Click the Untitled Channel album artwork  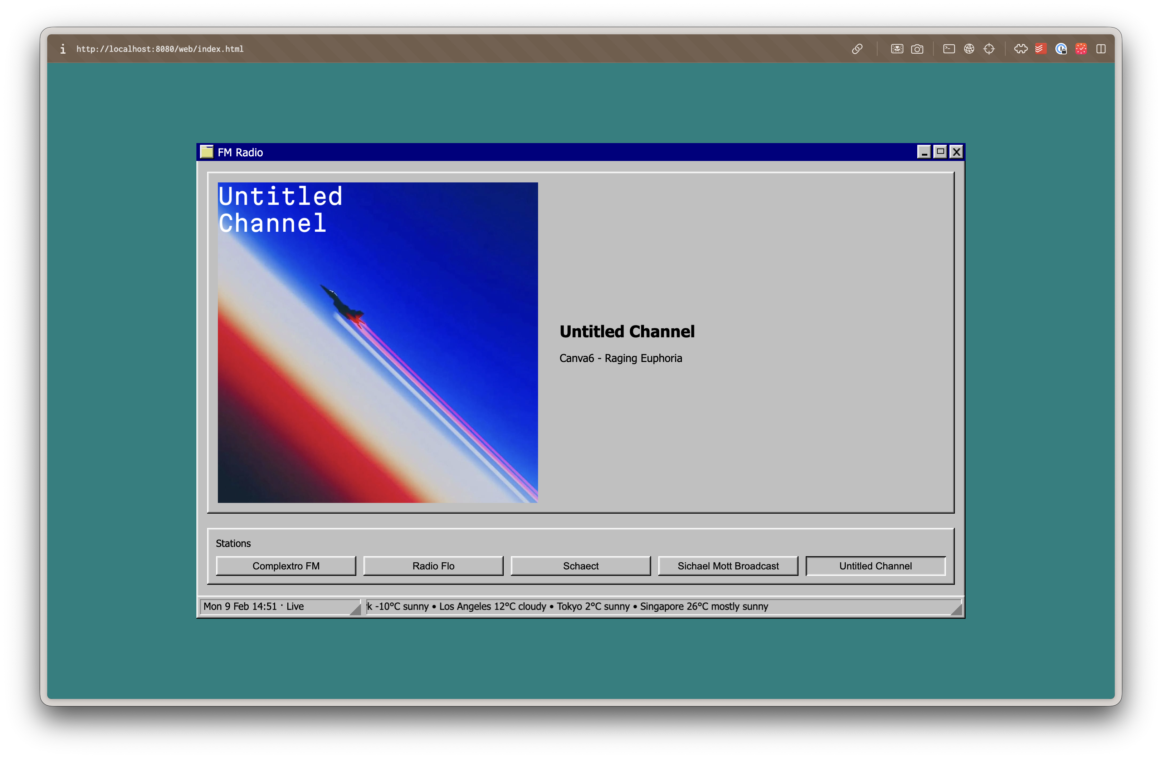tap(377, 342)
